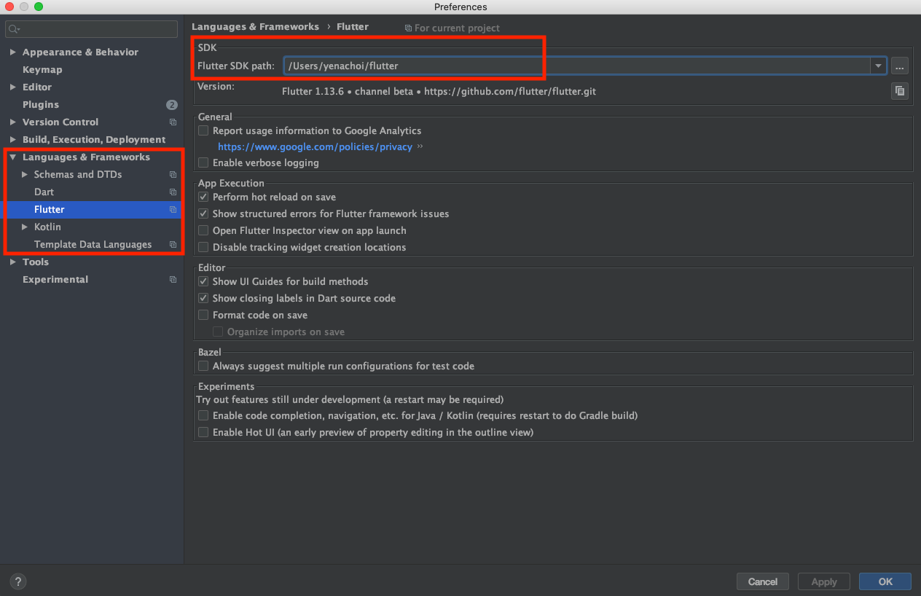
Task: Check Always suggest multiple run configurations for test code
Action: click(x=203, y=366)
